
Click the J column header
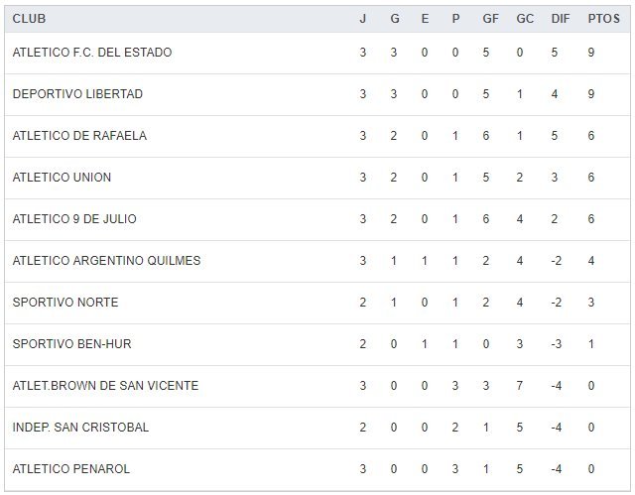(363, 19)
